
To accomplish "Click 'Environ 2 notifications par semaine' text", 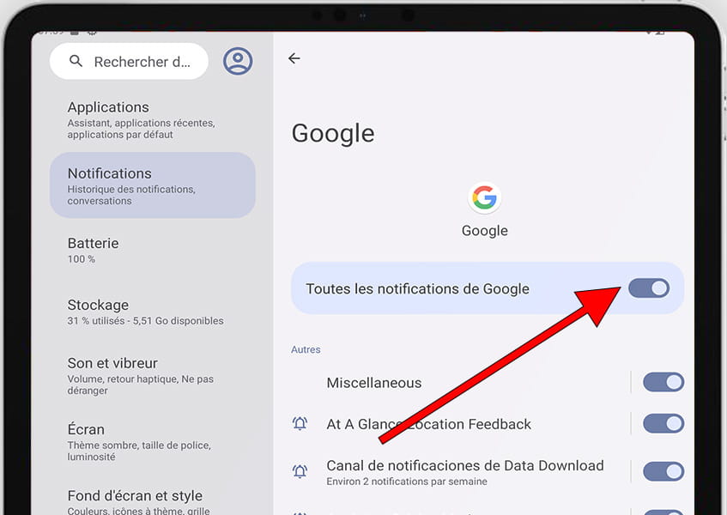I will [x=407, y=482].
